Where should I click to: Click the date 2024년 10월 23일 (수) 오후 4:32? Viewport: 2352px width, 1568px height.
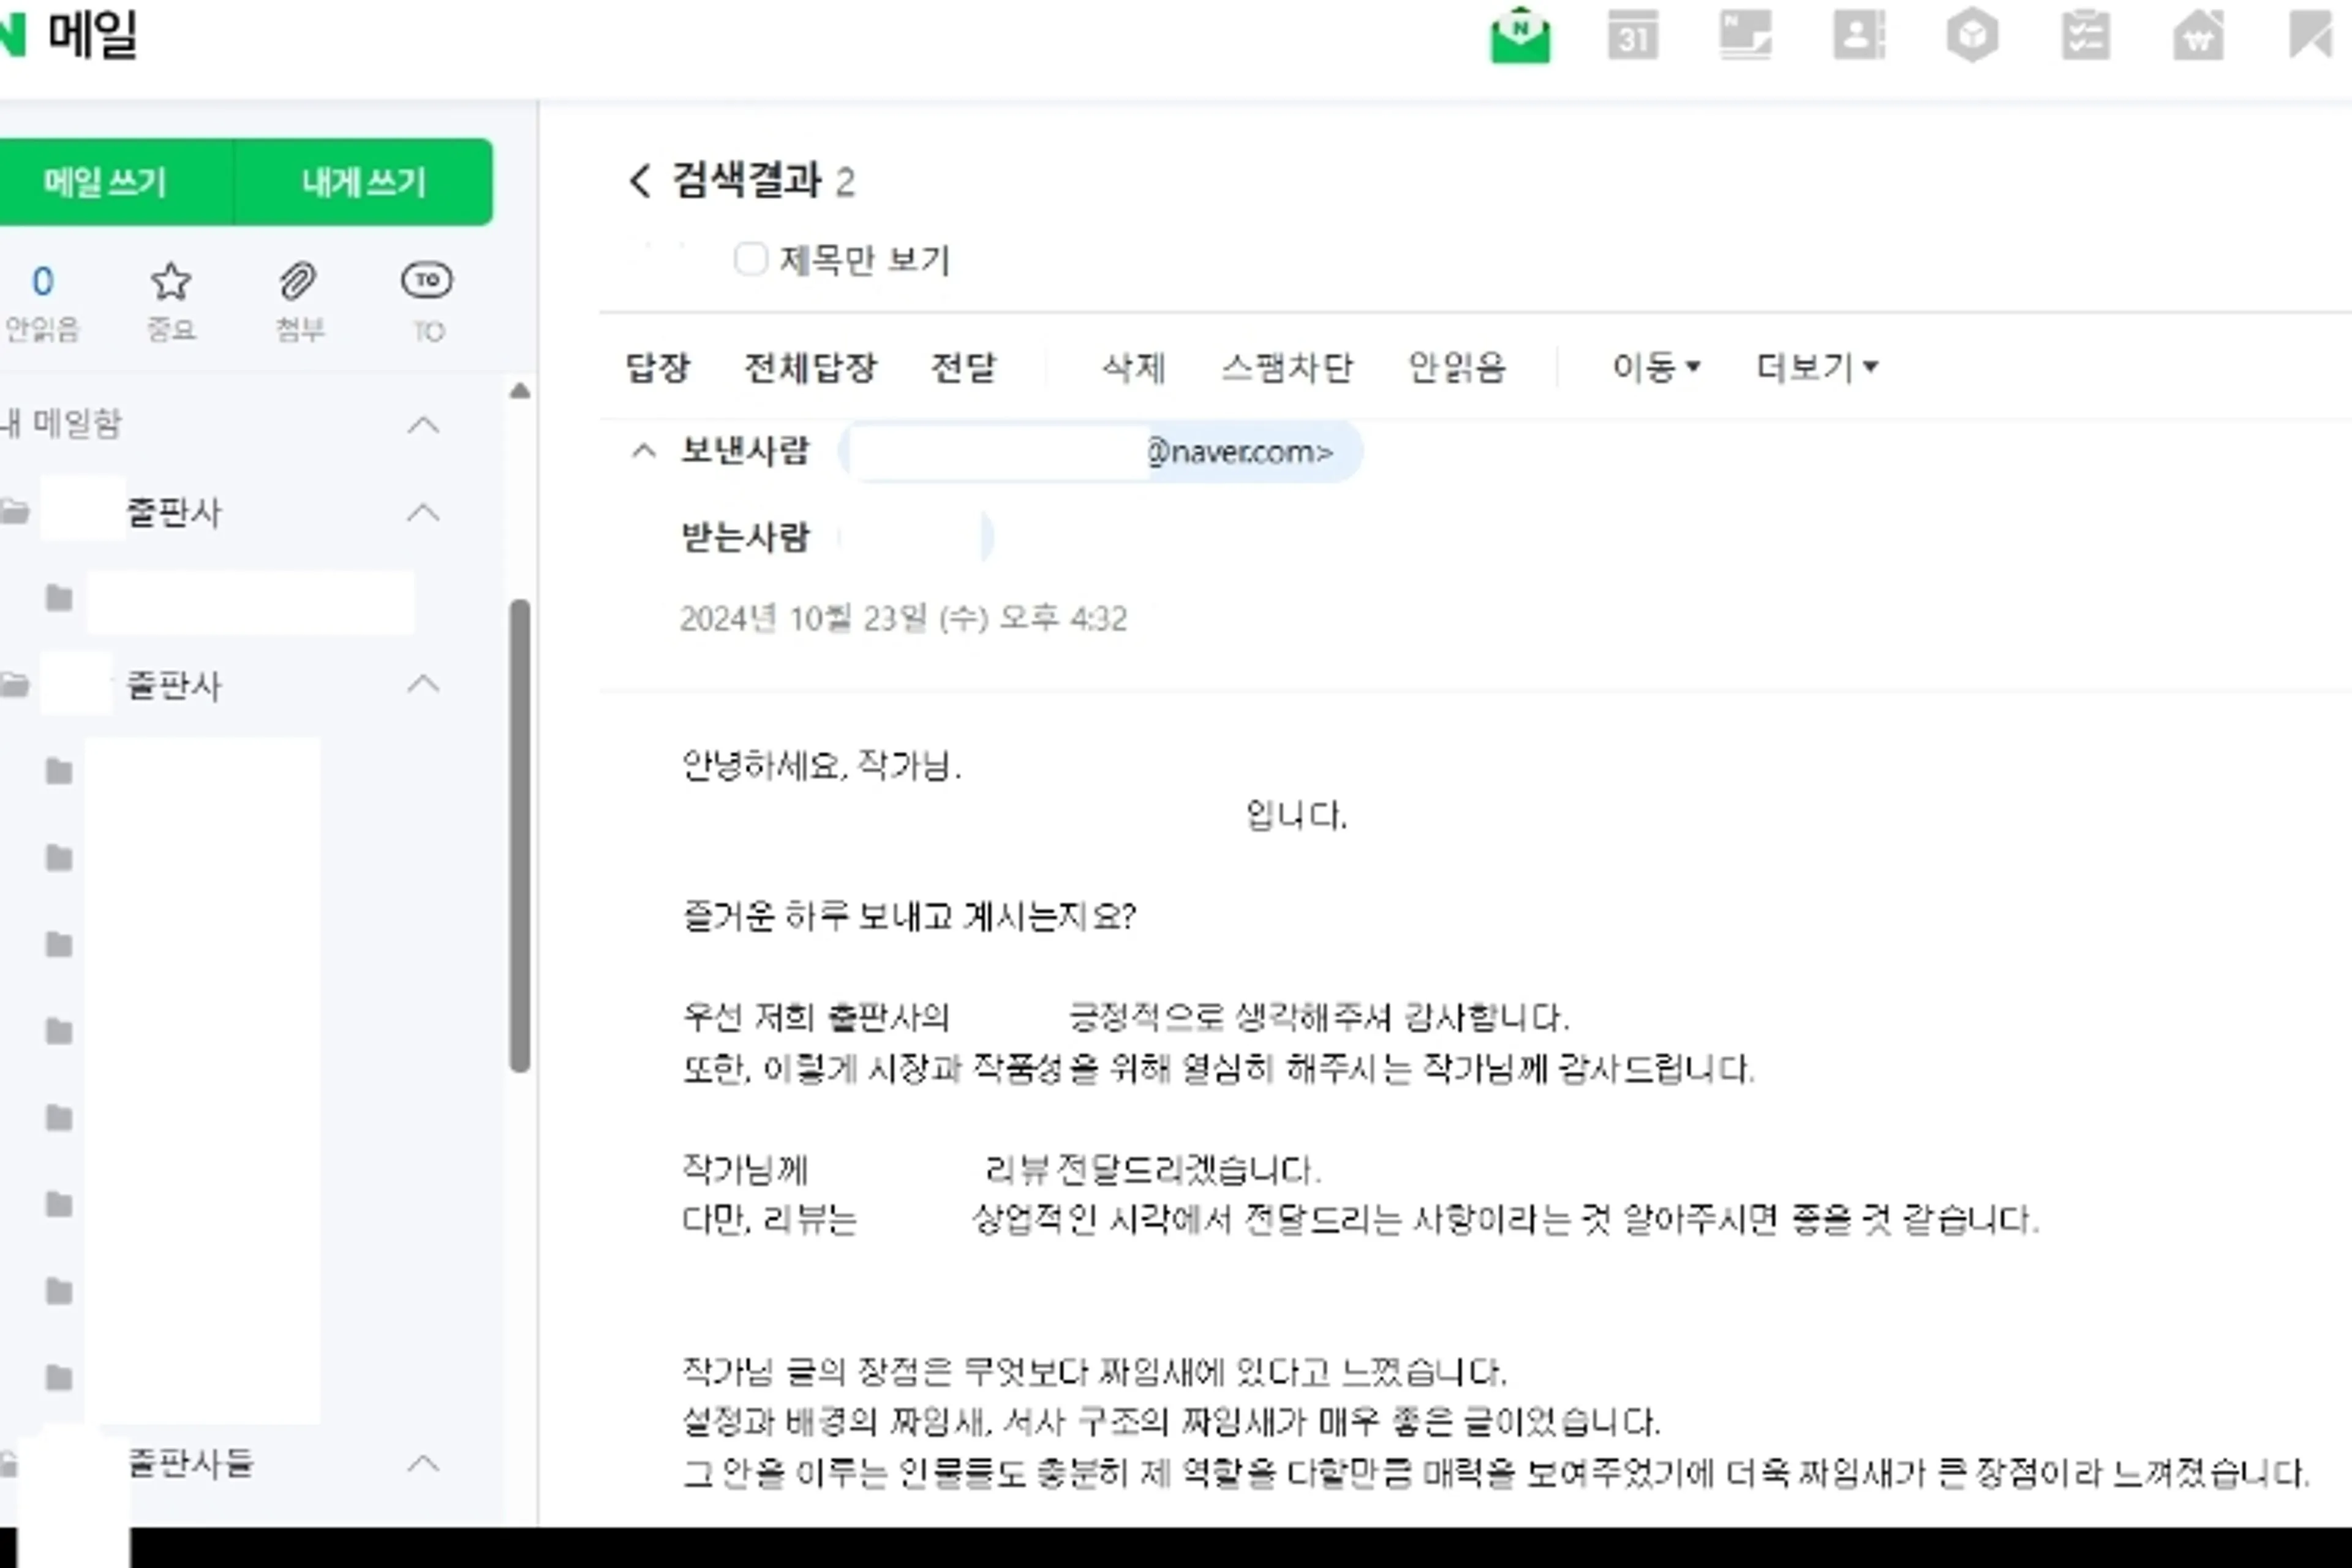coord(903,619)
